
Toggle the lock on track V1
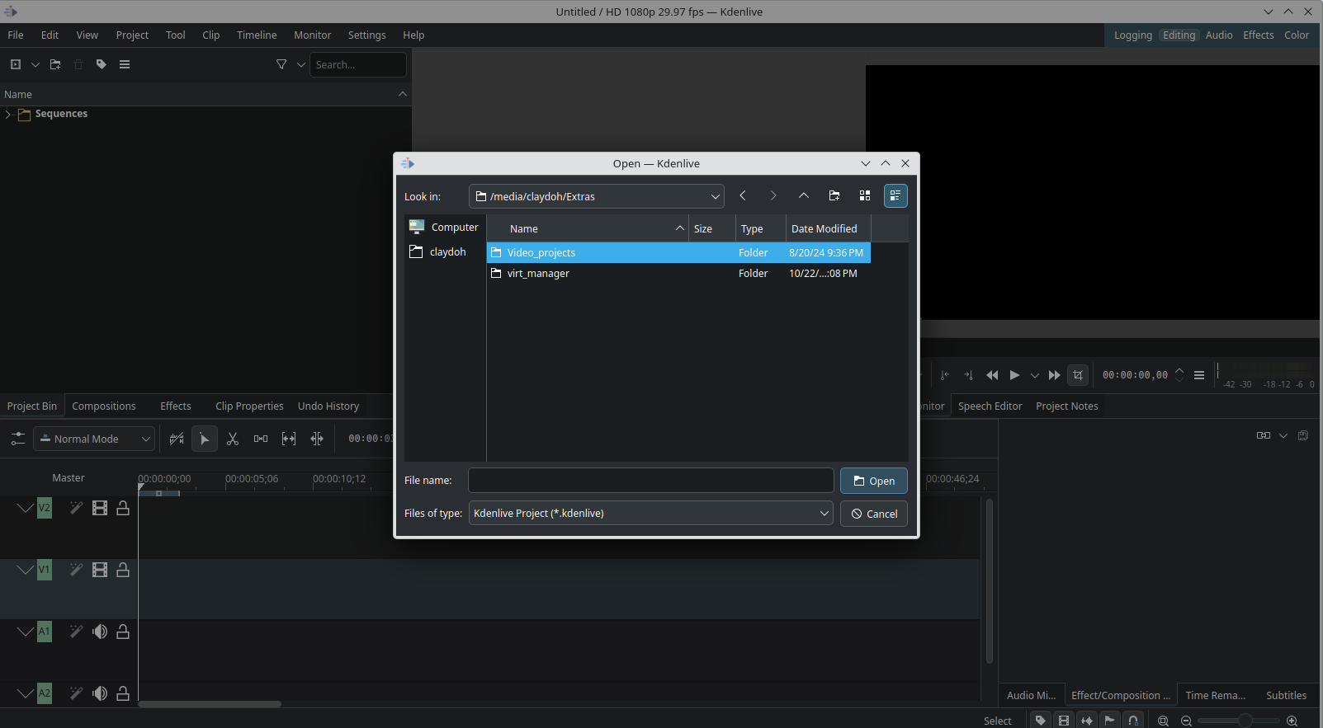pos(123,570)
